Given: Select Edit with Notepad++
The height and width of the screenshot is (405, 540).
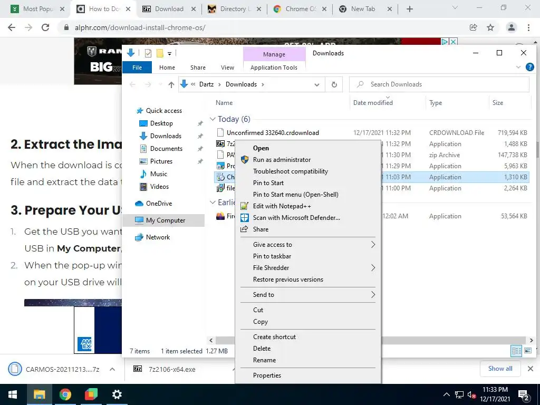Looking at the screenshot, I should tap(282, 206).
